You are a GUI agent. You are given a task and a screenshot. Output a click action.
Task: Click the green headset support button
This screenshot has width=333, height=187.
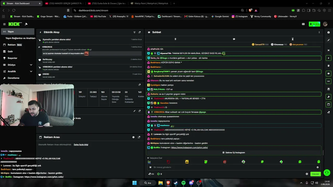tap(327, 172)
